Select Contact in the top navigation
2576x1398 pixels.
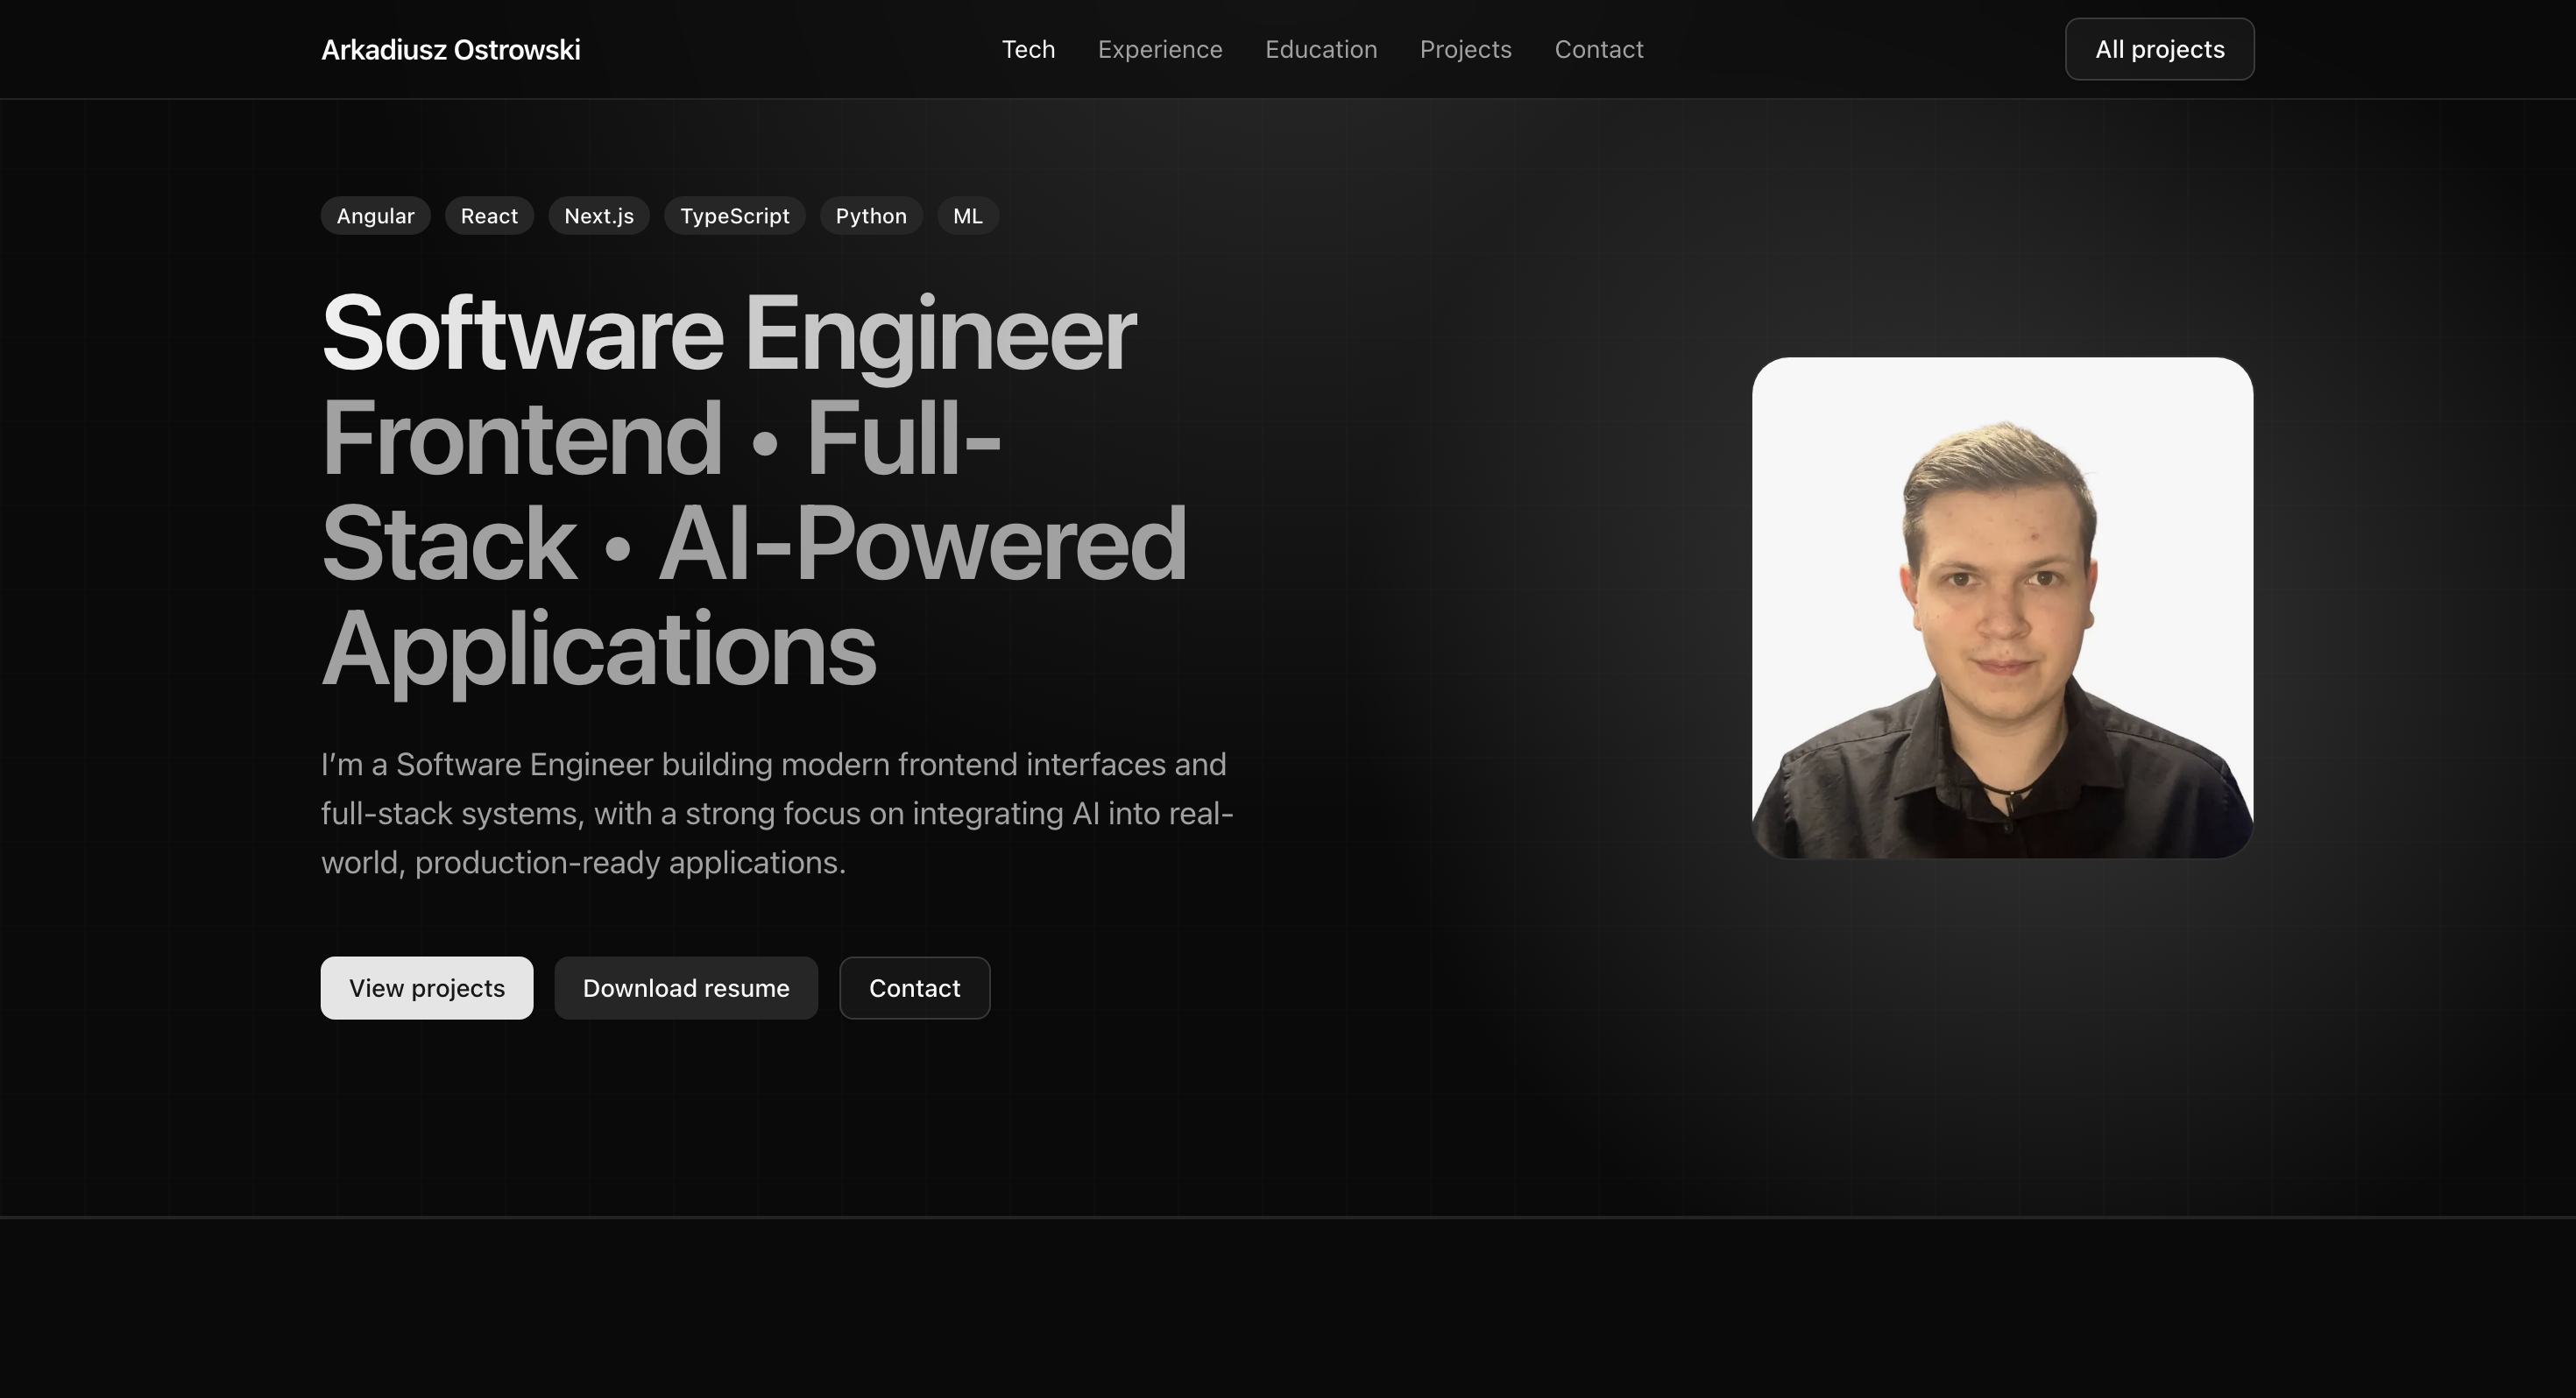pos(1598,49)
